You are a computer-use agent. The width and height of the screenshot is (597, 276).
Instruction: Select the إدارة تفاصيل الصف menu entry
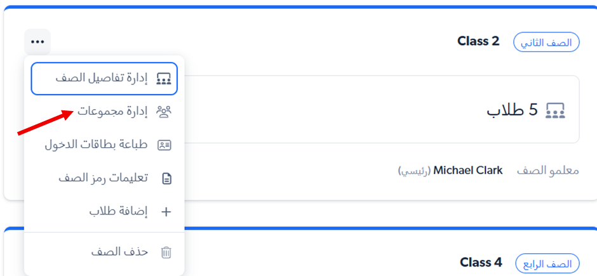[104, 79]
